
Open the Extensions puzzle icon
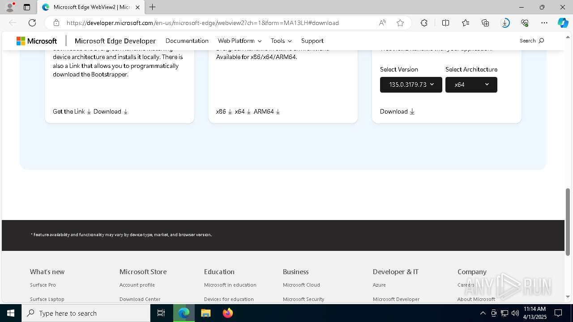[x=424, y=23]
